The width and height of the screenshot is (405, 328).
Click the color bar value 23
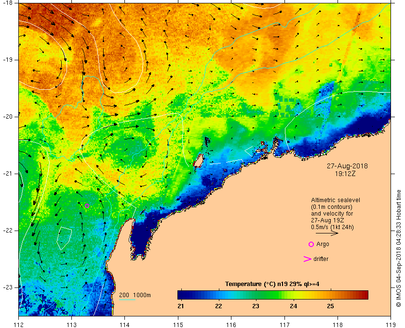256,306
